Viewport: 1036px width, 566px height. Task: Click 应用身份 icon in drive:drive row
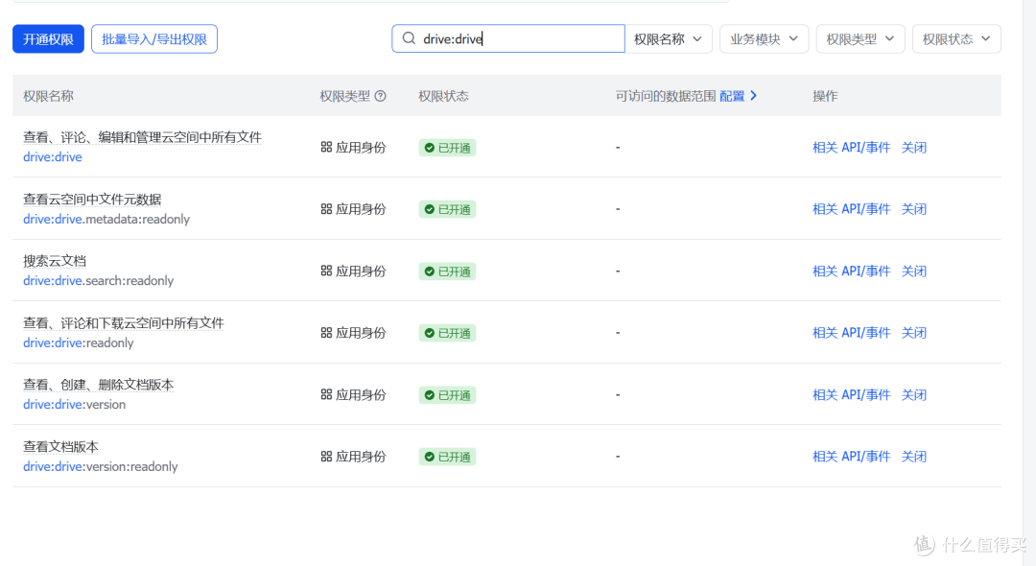tap(326, 147)
